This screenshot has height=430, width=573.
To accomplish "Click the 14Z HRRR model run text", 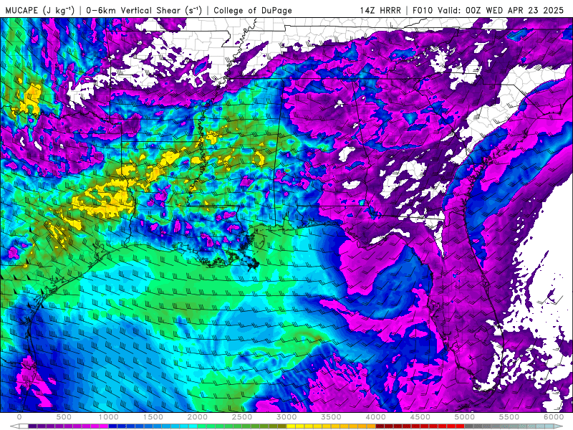I will (x=380, y=10).
